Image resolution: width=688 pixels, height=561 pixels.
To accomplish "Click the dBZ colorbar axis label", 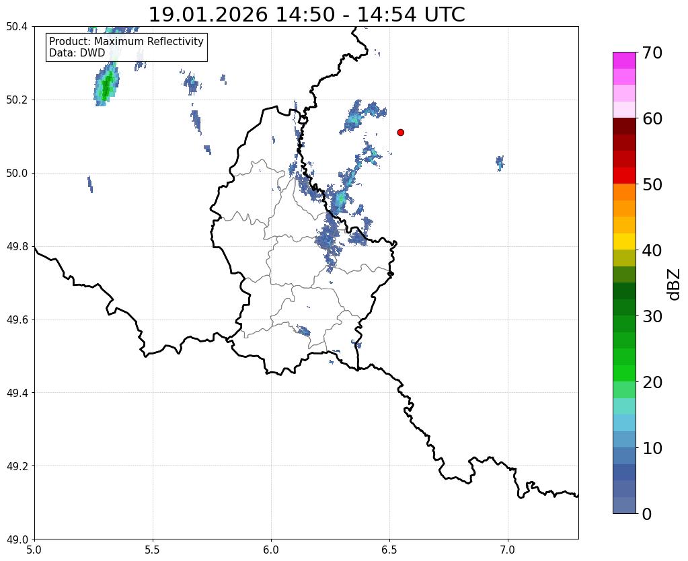I will coord(675,285).
